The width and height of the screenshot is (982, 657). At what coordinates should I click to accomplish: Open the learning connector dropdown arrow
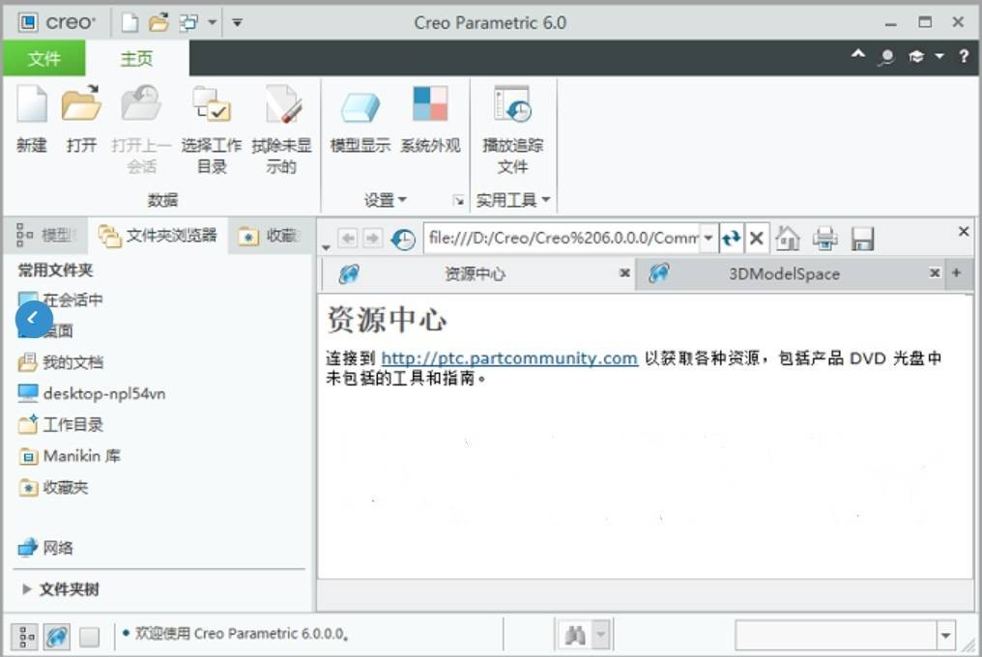[x=939, y=56]
